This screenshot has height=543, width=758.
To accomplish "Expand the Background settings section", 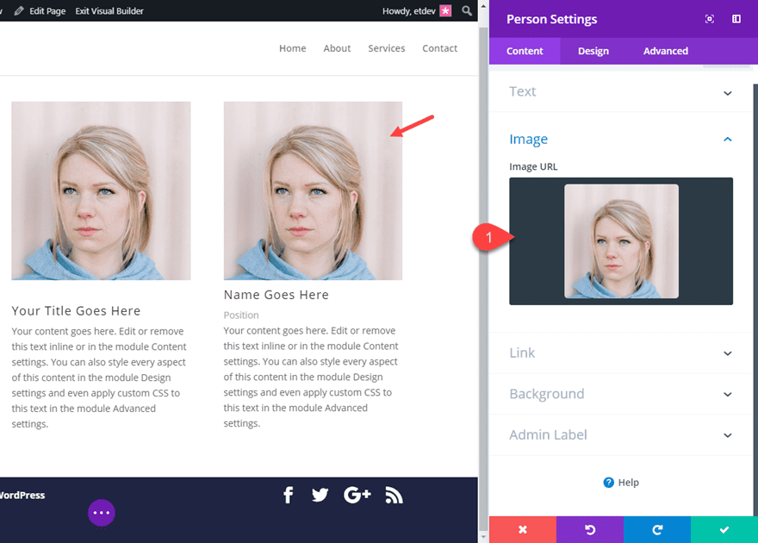I will click(x=621, y=394).
